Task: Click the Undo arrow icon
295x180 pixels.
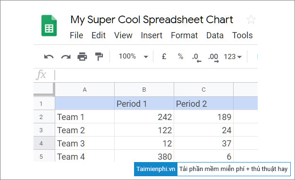Action: coord(49,57)
